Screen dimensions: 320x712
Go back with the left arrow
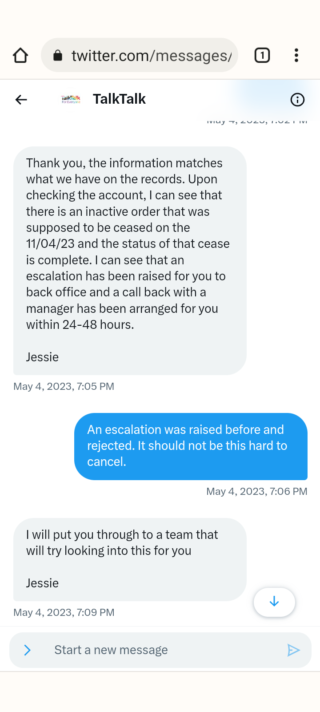21,100
